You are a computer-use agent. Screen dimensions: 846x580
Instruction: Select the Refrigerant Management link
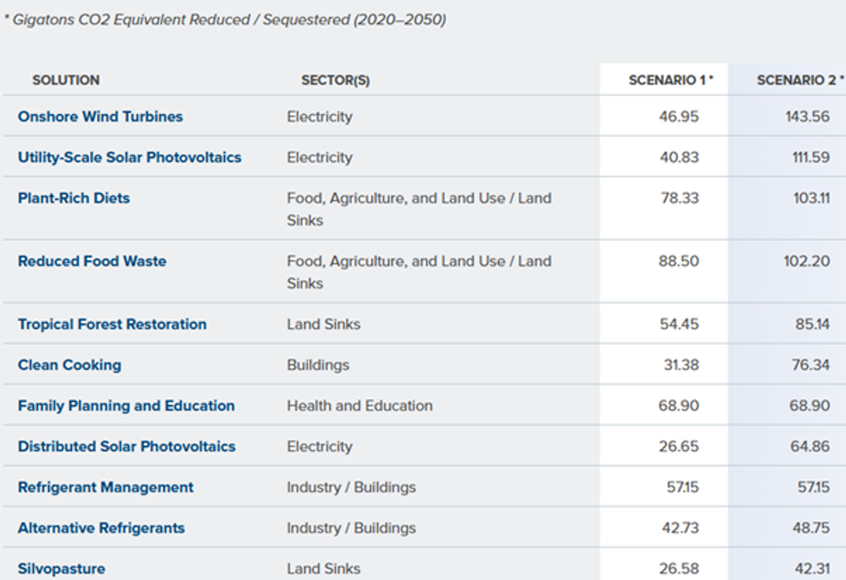(x=106, y=488)
